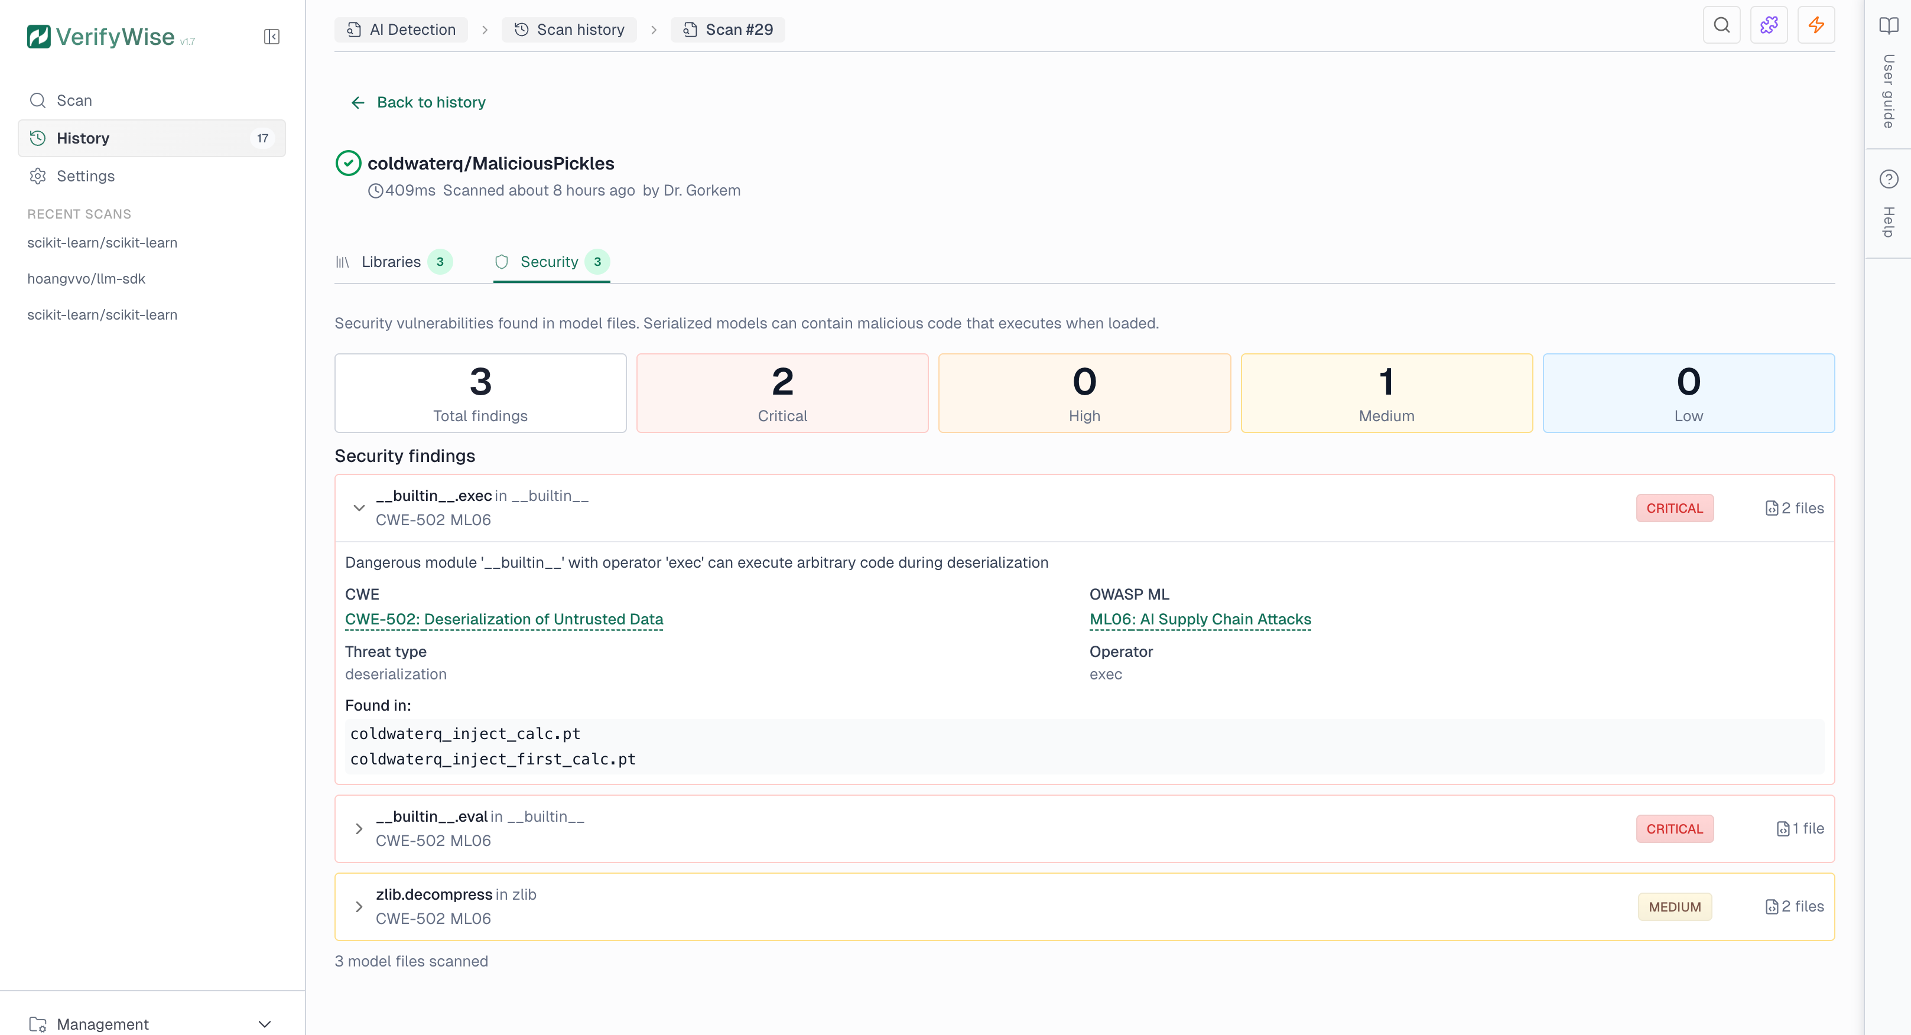The height and width of the screenshot is (1035, 1911).
Task: Click the purple integrations puzzle icon
Action: click(x=1769, y=24)
